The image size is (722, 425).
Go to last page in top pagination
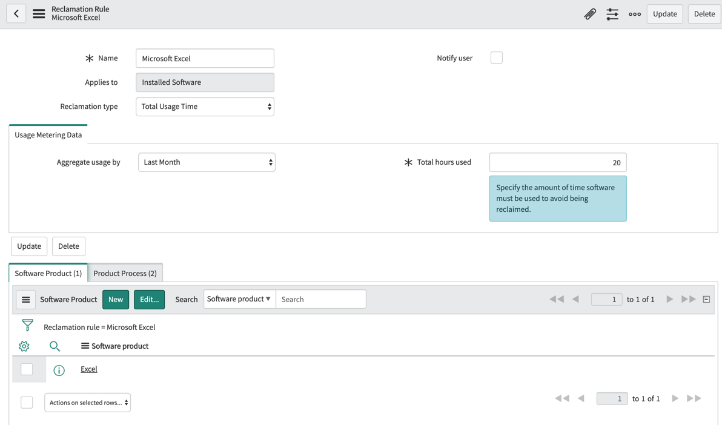[689, 299]
